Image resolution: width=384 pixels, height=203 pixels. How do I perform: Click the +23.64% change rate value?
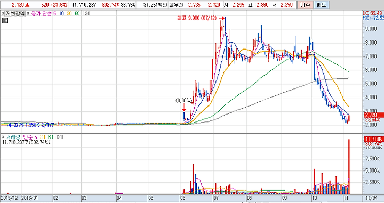59,5
